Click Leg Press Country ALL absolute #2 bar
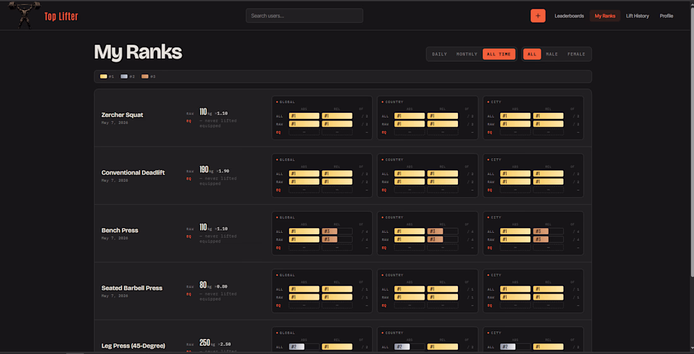Image resolution: width=694 pixels, height=354 pixels. coord(409,347)
